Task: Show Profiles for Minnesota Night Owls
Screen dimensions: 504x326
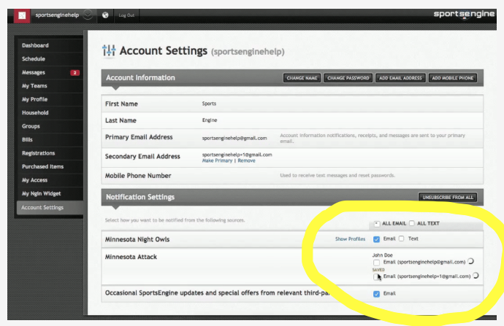Action: click(350, 239)
